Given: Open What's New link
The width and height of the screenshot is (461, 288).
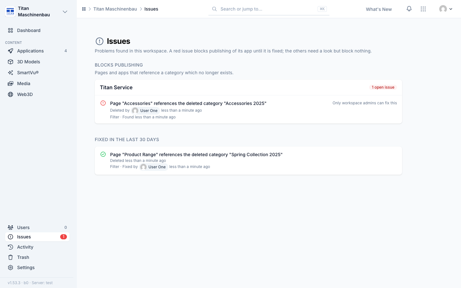Looking at the screenshot, I should 379,9.
